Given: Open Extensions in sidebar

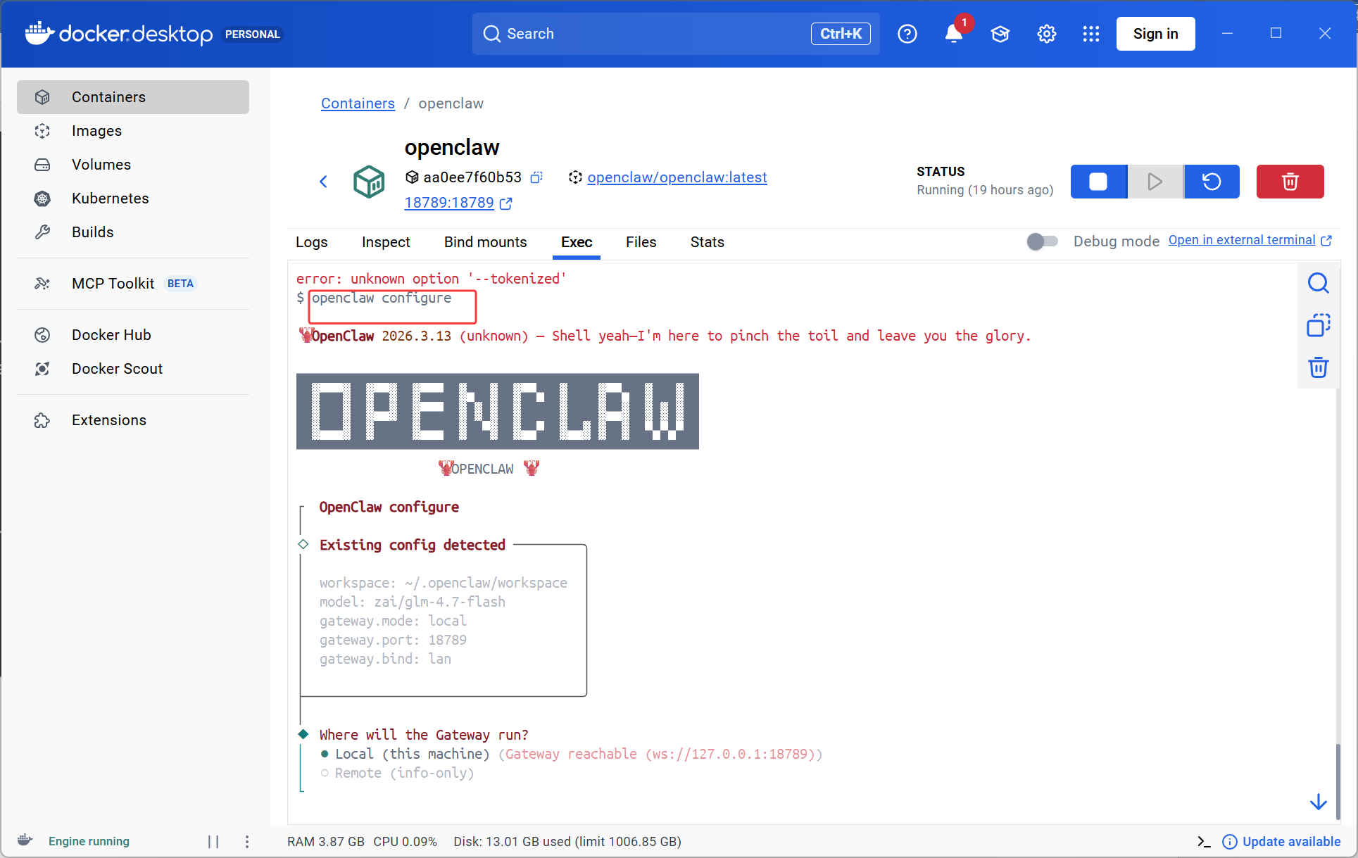Looking at the screenshot, I should [x=133, y=420].
